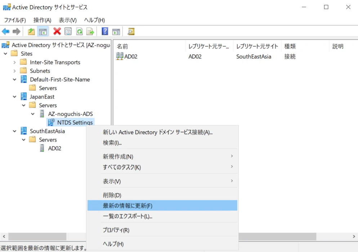This screenshot has width=358, height=252.
Task: Choose 新しい Active Directory ドメイン サービス接続(A)
Action: pyautogui.click(x=162, y=132)
